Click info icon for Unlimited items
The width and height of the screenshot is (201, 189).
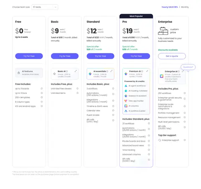click(77, 93)
